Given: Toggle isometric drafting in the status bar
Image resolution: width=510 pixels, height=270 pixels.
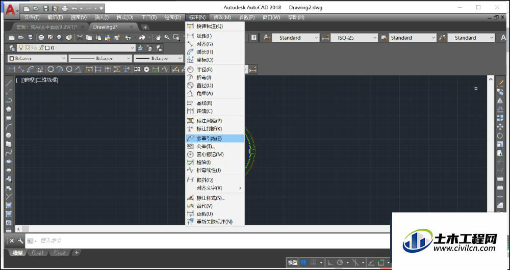Looking at the screenshot, I should click(x=355, y=262).
